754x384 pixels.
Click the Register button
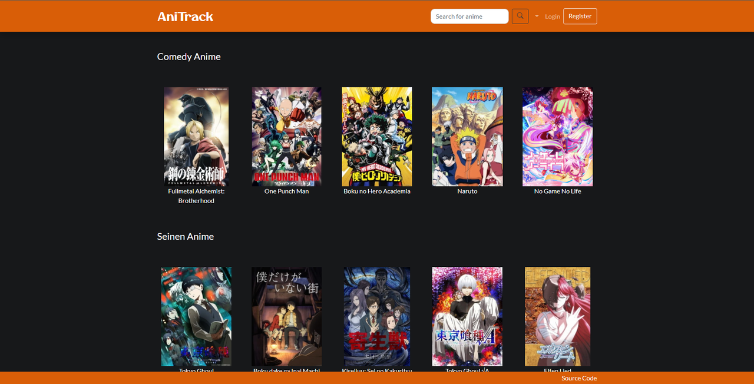pyautogui.click(x=580, y=16)
